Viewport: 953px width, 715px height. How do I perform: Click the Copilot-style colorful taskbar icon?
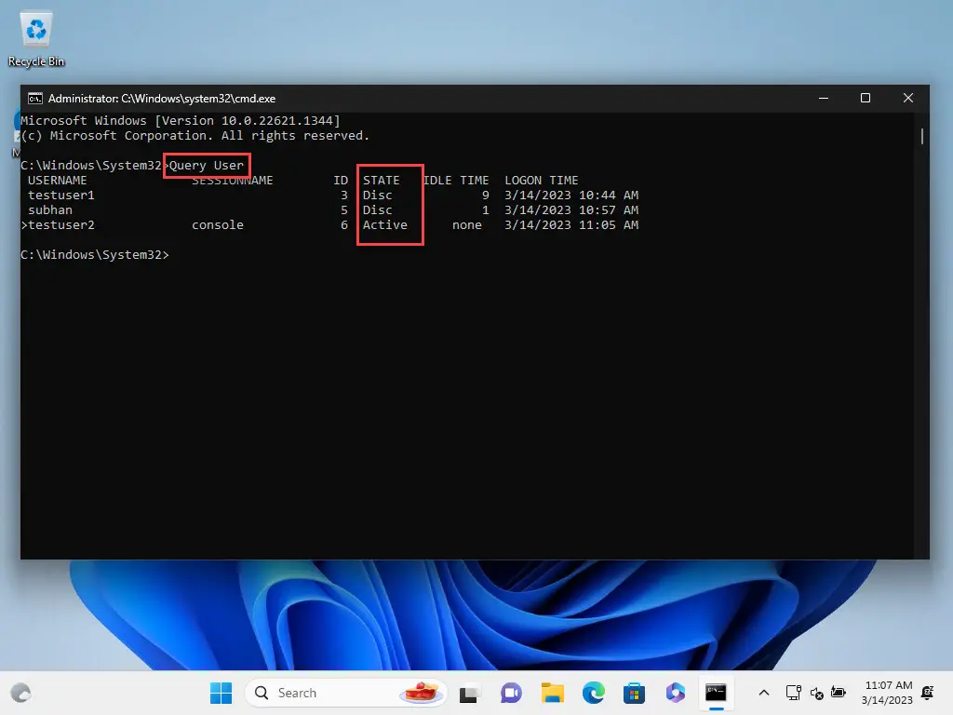676,693
